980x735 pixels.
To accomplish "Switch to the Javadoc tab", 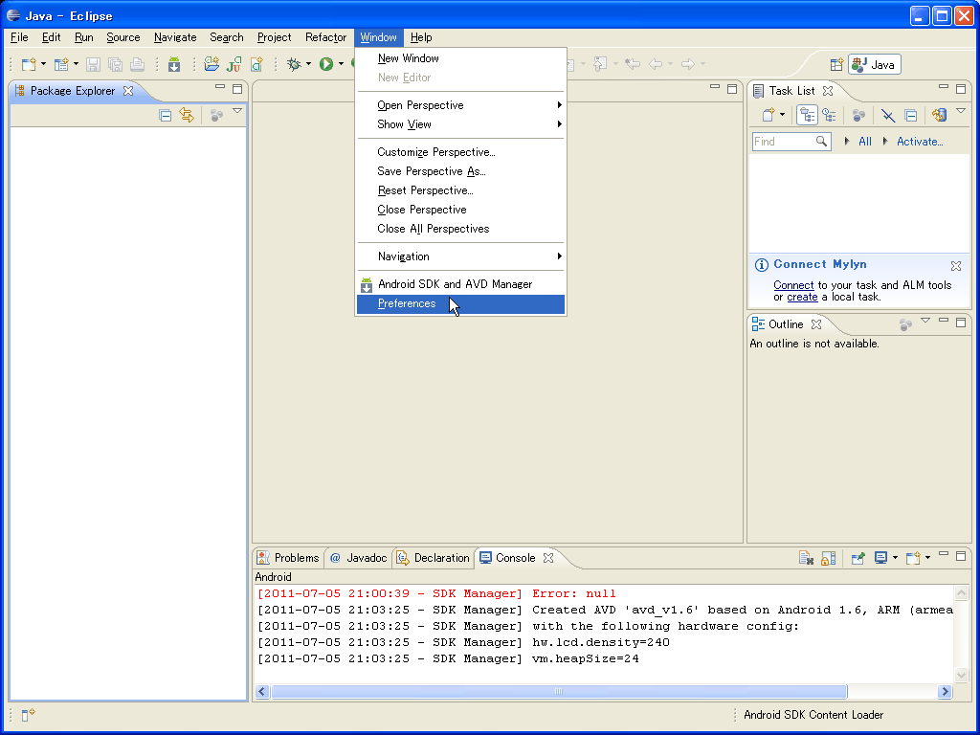I will (x=358, y=558).
